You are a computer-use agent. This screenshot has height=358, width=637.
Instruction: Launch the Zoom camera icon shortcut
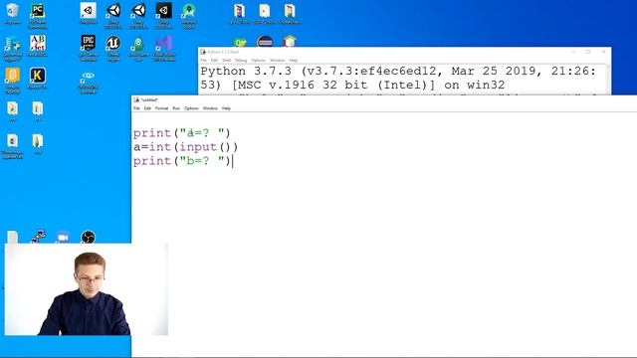tap(62, 237)
